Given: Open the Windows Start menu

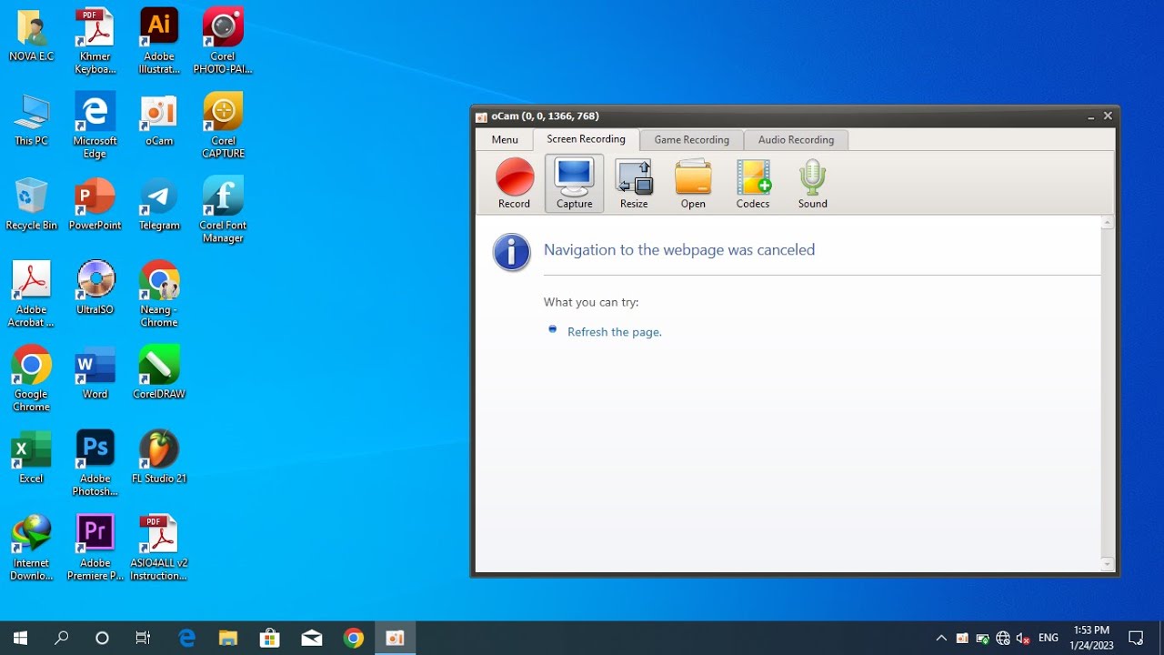Looking at the screenshot, I should 20,638.
